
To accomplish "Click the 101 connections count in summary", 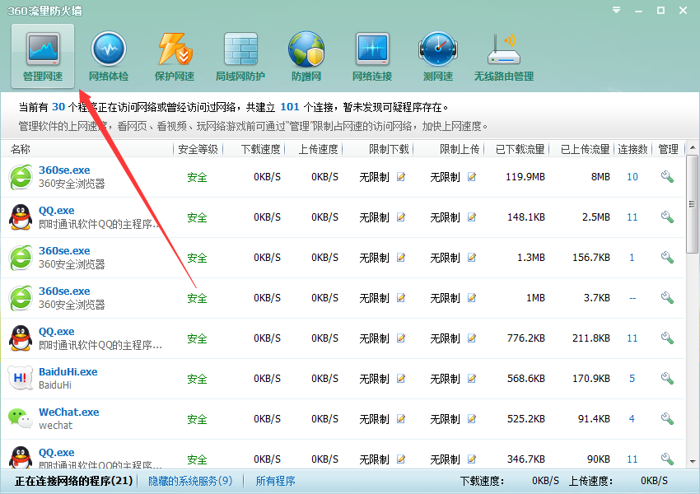I will (x=290, y=107).
